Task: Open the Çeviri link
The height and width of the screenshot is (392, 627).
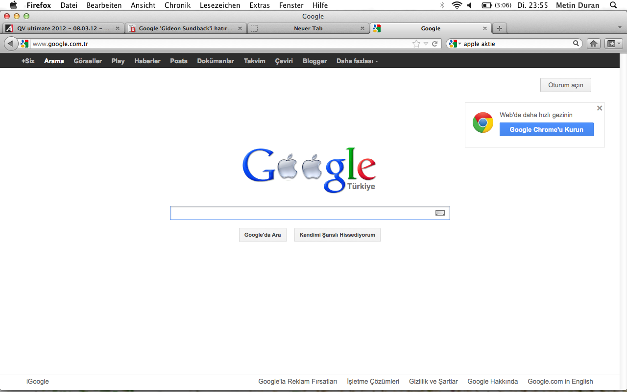Action: pyautogui.click(x=284, y=61)
